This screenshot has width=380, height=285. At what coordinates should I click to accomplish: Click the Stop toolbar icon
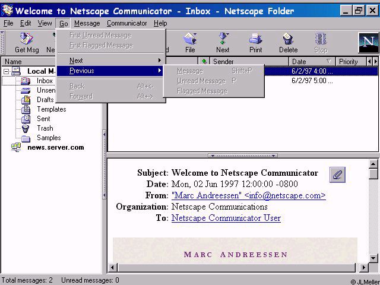tap(321, 43)
